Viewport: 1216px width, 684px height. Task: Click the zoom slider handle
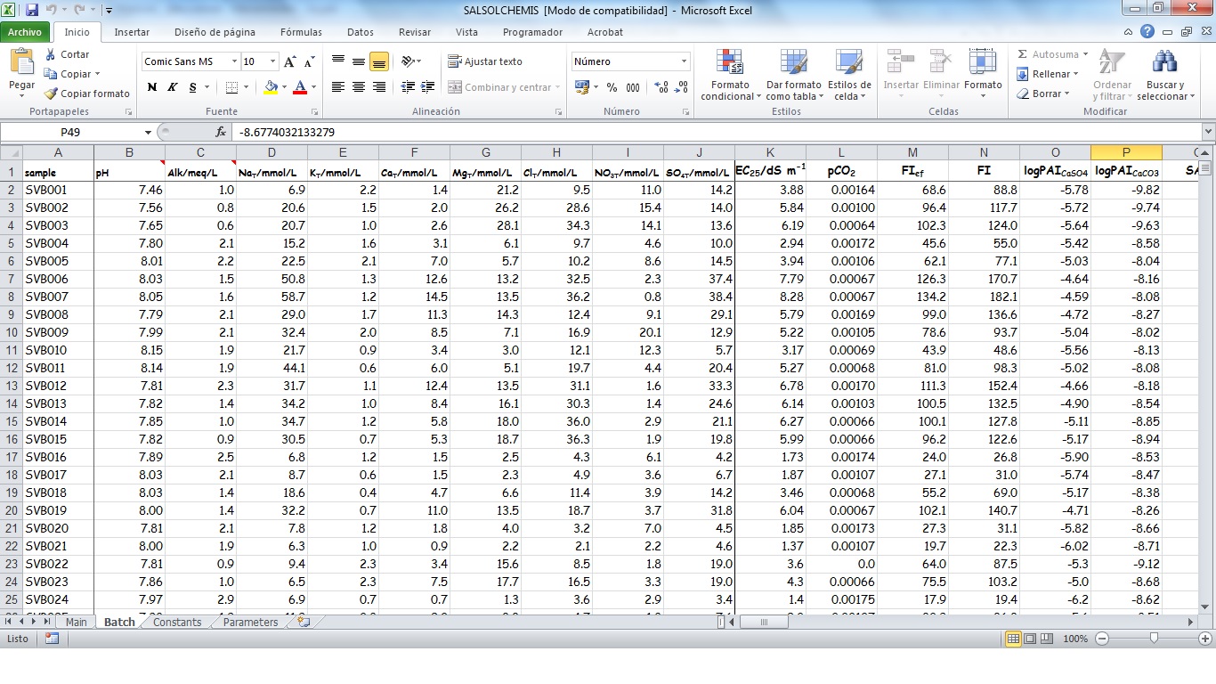1154,639
